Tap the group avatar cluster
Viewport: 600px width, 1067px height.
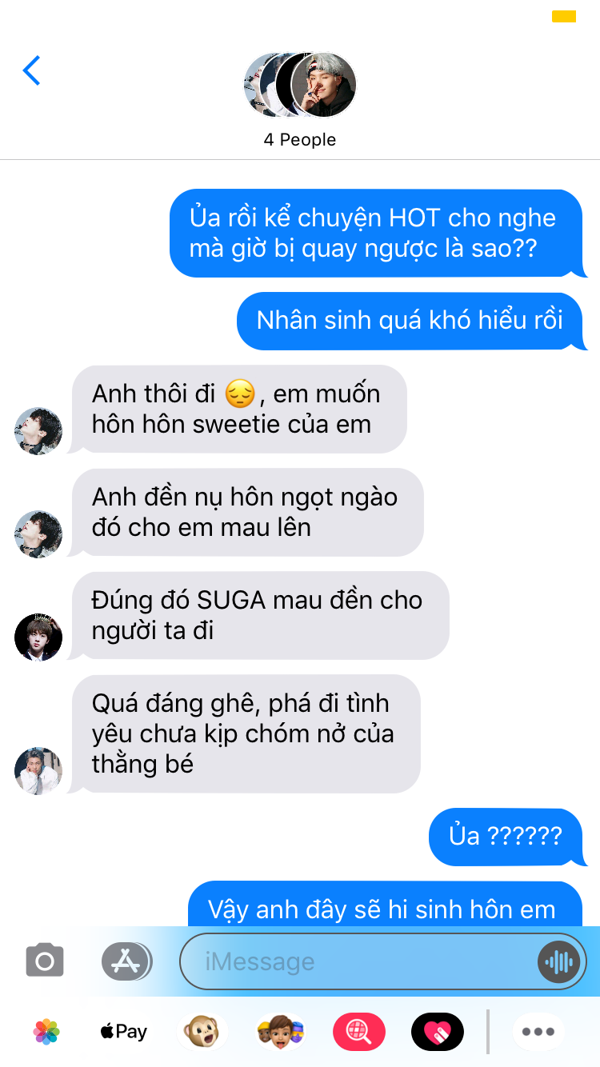point(300,85)
